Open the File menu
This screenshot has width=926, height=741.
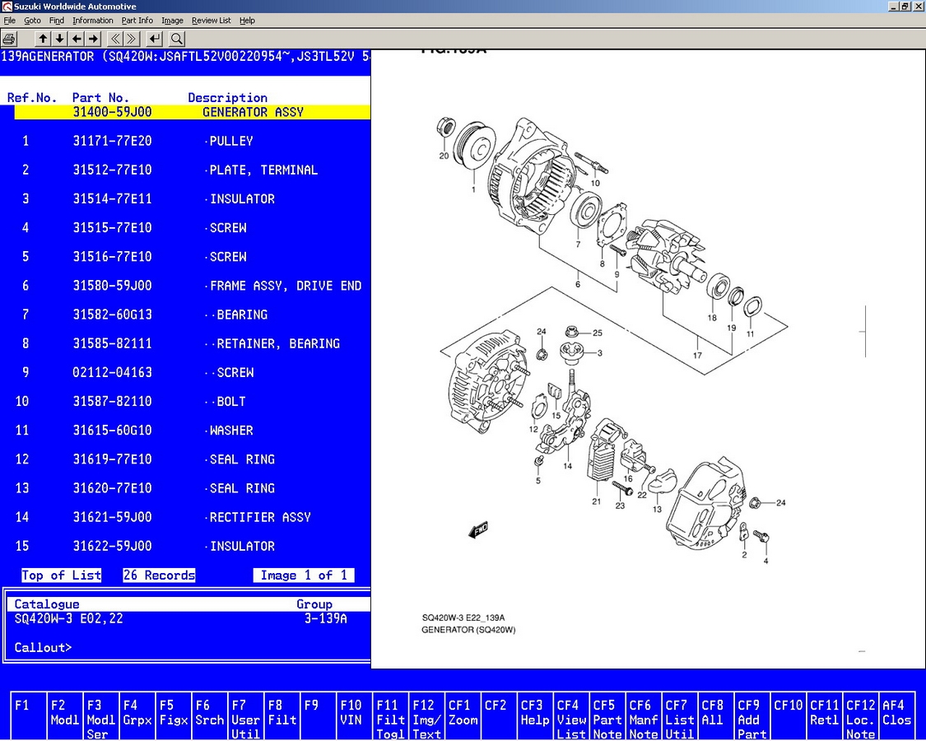pyautogui.click(x=9, y=20)
